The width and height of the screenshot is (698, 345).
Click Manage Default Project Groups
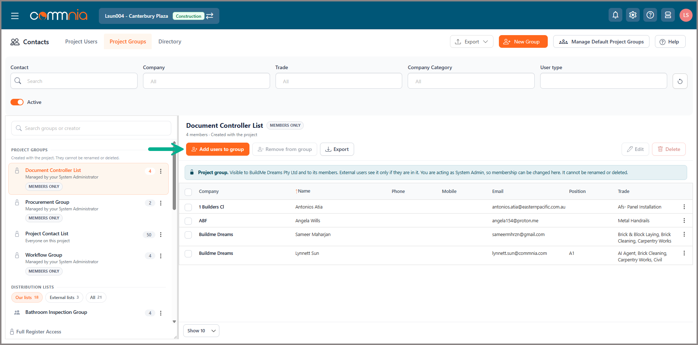601,42
